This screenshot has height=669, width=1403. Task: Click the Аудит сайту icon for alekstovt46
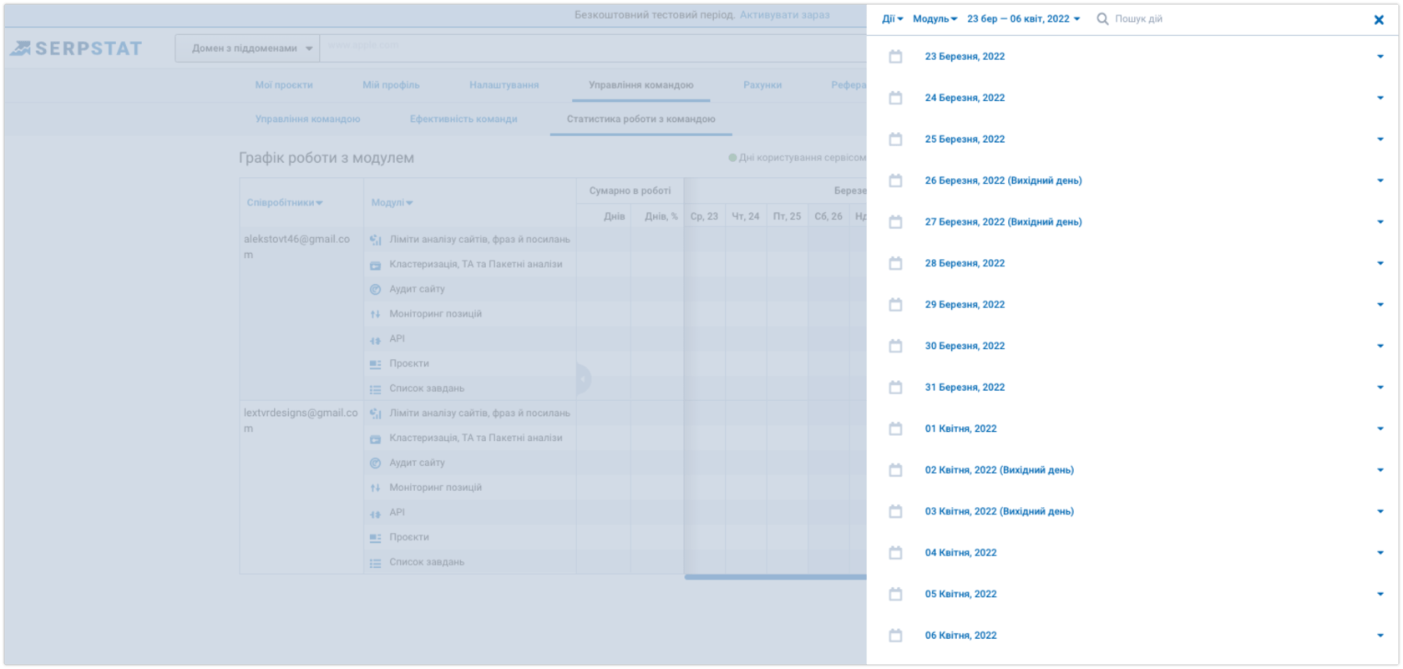pyautogui.click(x=375, y=289)
